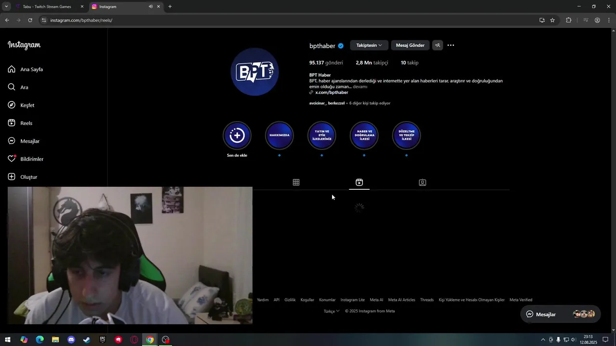Click the 10 takip following count

coord(410,62)
